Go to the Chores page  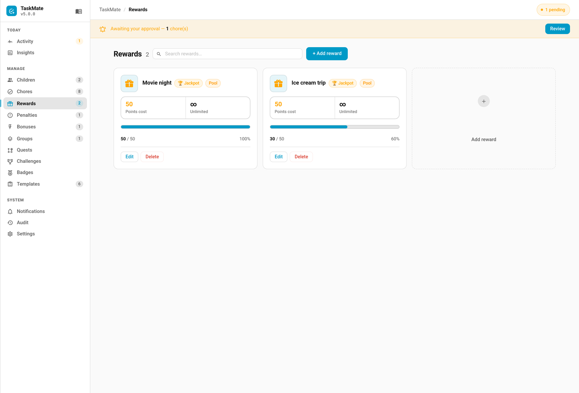[45, 92]
